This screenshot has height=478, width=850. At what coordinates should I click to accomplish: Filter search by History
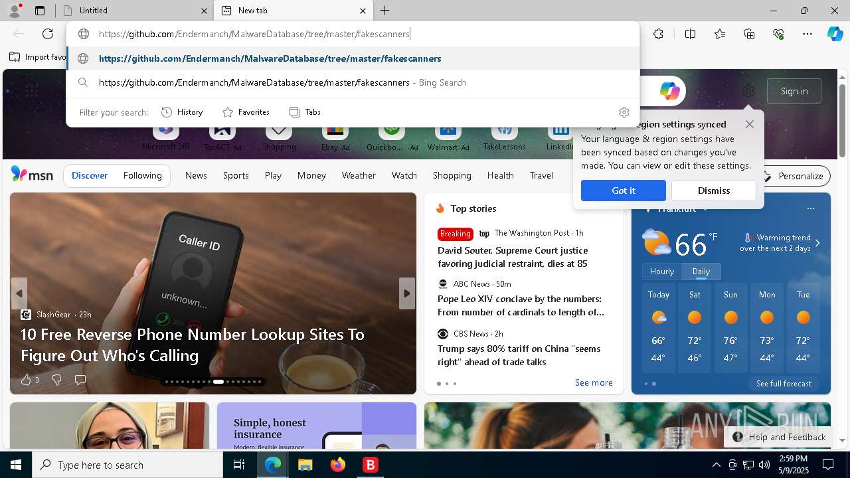(x=182, y=112)
